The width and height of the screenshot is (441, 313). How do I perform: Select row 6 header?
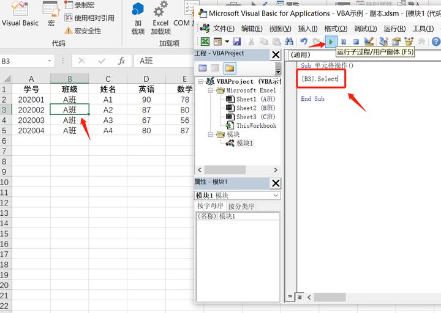[x=4, y=141]
